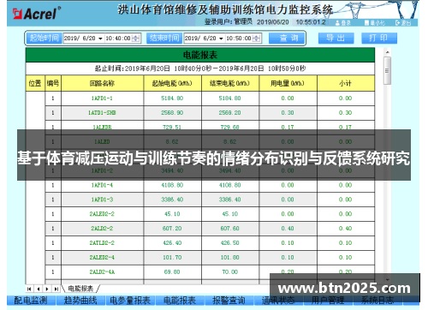Select circuit name cell 1APD1-4
The width and height of the screenshot is (428, 310).
[x=102, y=185]
